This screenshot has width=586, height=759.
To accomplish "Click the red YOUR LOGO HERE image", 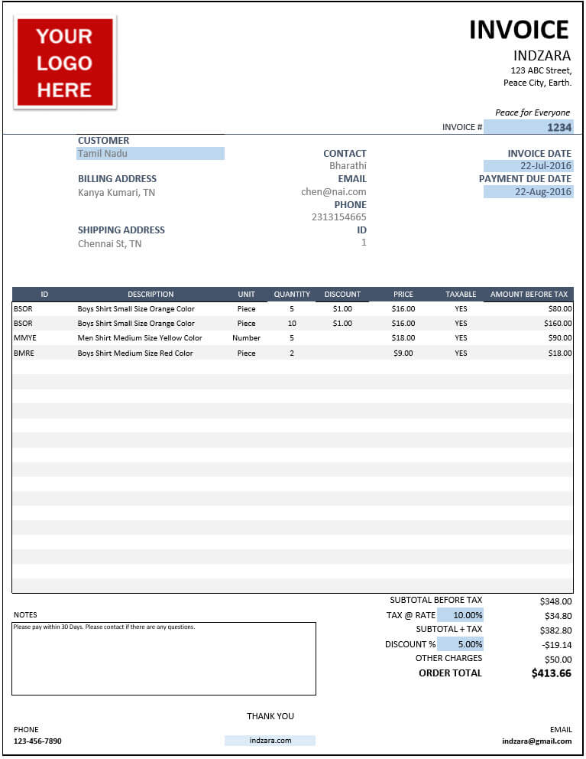I will point(65,63).
